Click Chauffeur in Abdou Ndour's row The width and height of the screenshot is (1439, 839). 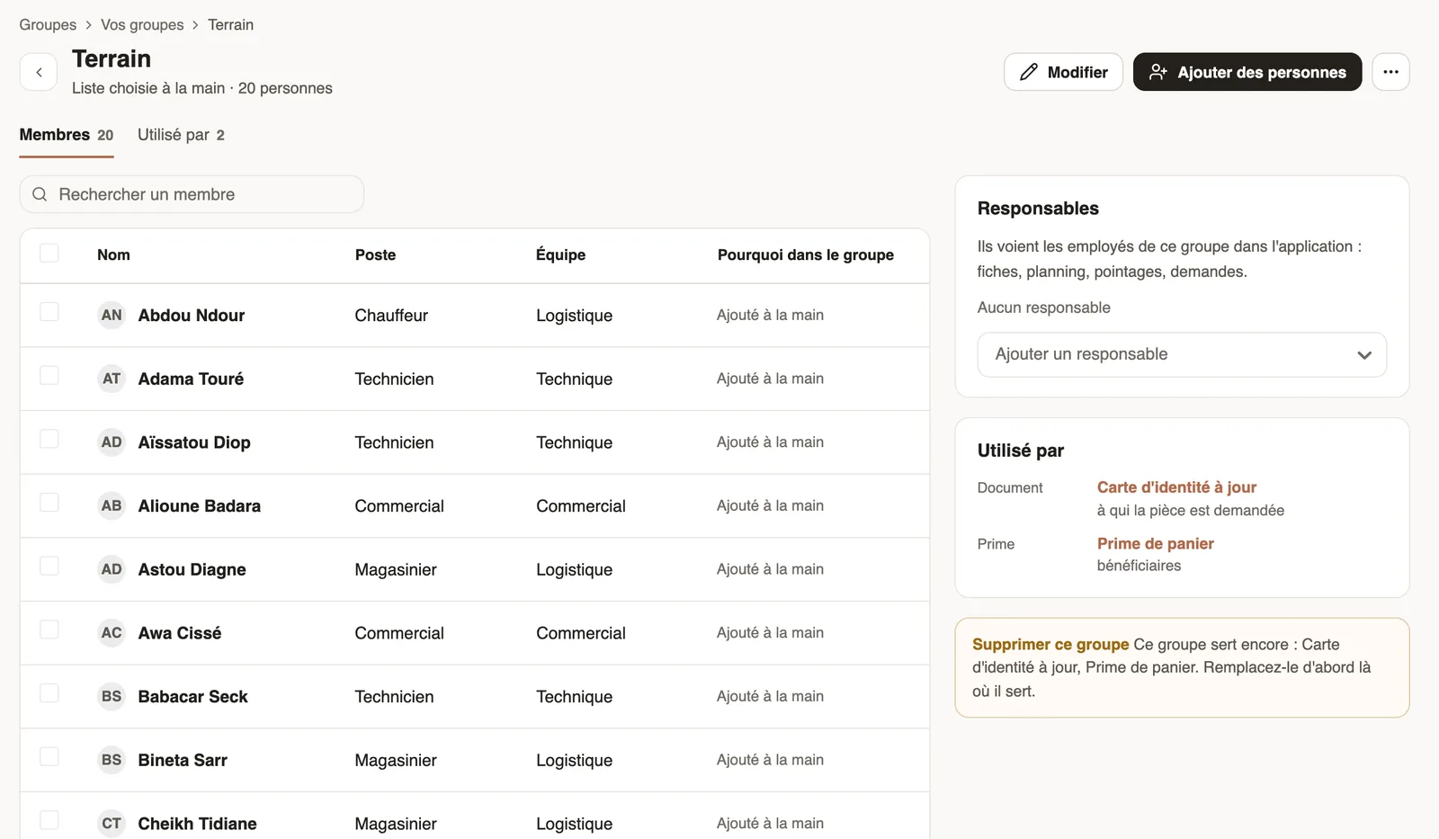[x=391, y=316]
